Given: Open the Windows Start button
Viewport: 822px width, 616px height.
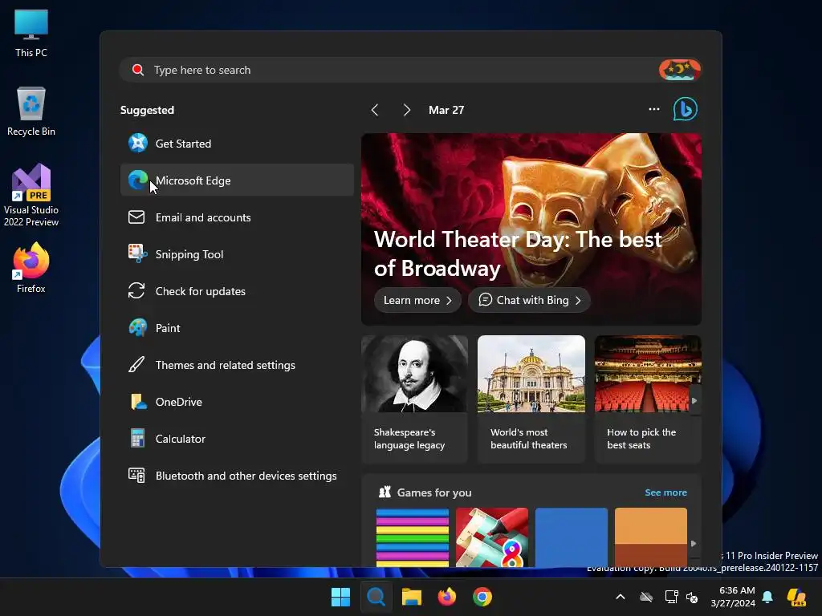Looking at the screenshot, I should (x=340, y=597).
